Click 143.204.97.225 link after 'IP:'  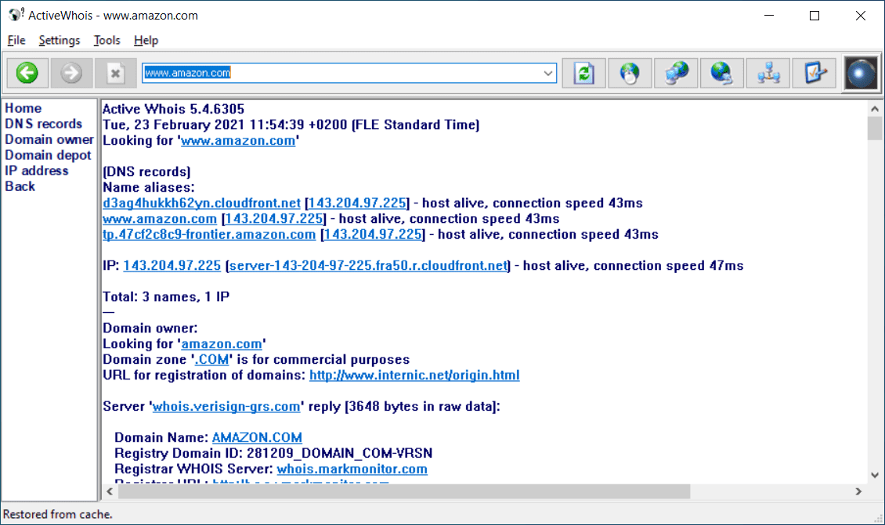click(172, 265)
